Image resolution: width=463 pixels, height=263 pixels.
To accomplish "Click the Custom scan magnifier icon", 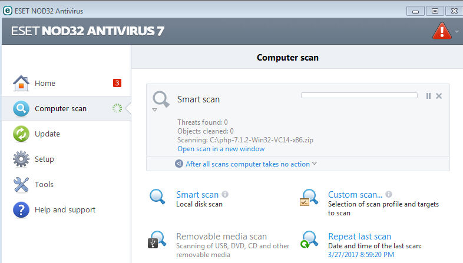I will click(309, 197).
